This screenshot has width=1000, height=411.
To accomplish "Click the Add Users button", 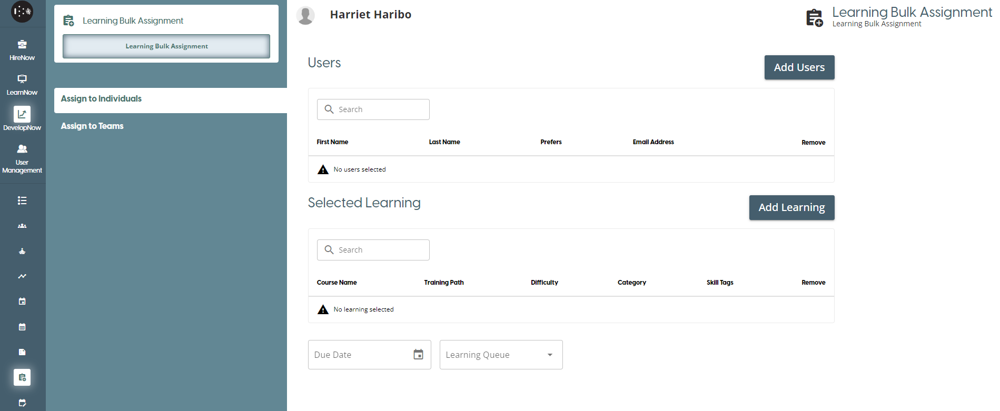I will (x=799, y=67).
